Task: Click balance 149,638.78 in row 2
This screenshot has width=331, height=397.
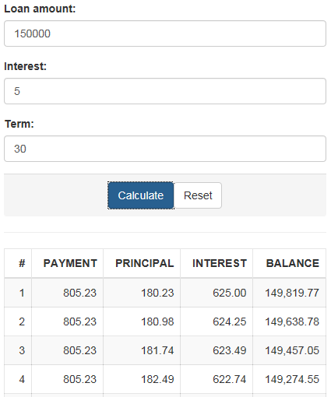Action: [292, 321]
